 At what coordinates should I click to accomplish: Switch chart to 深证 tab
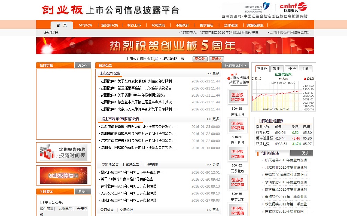click(276, 69)
